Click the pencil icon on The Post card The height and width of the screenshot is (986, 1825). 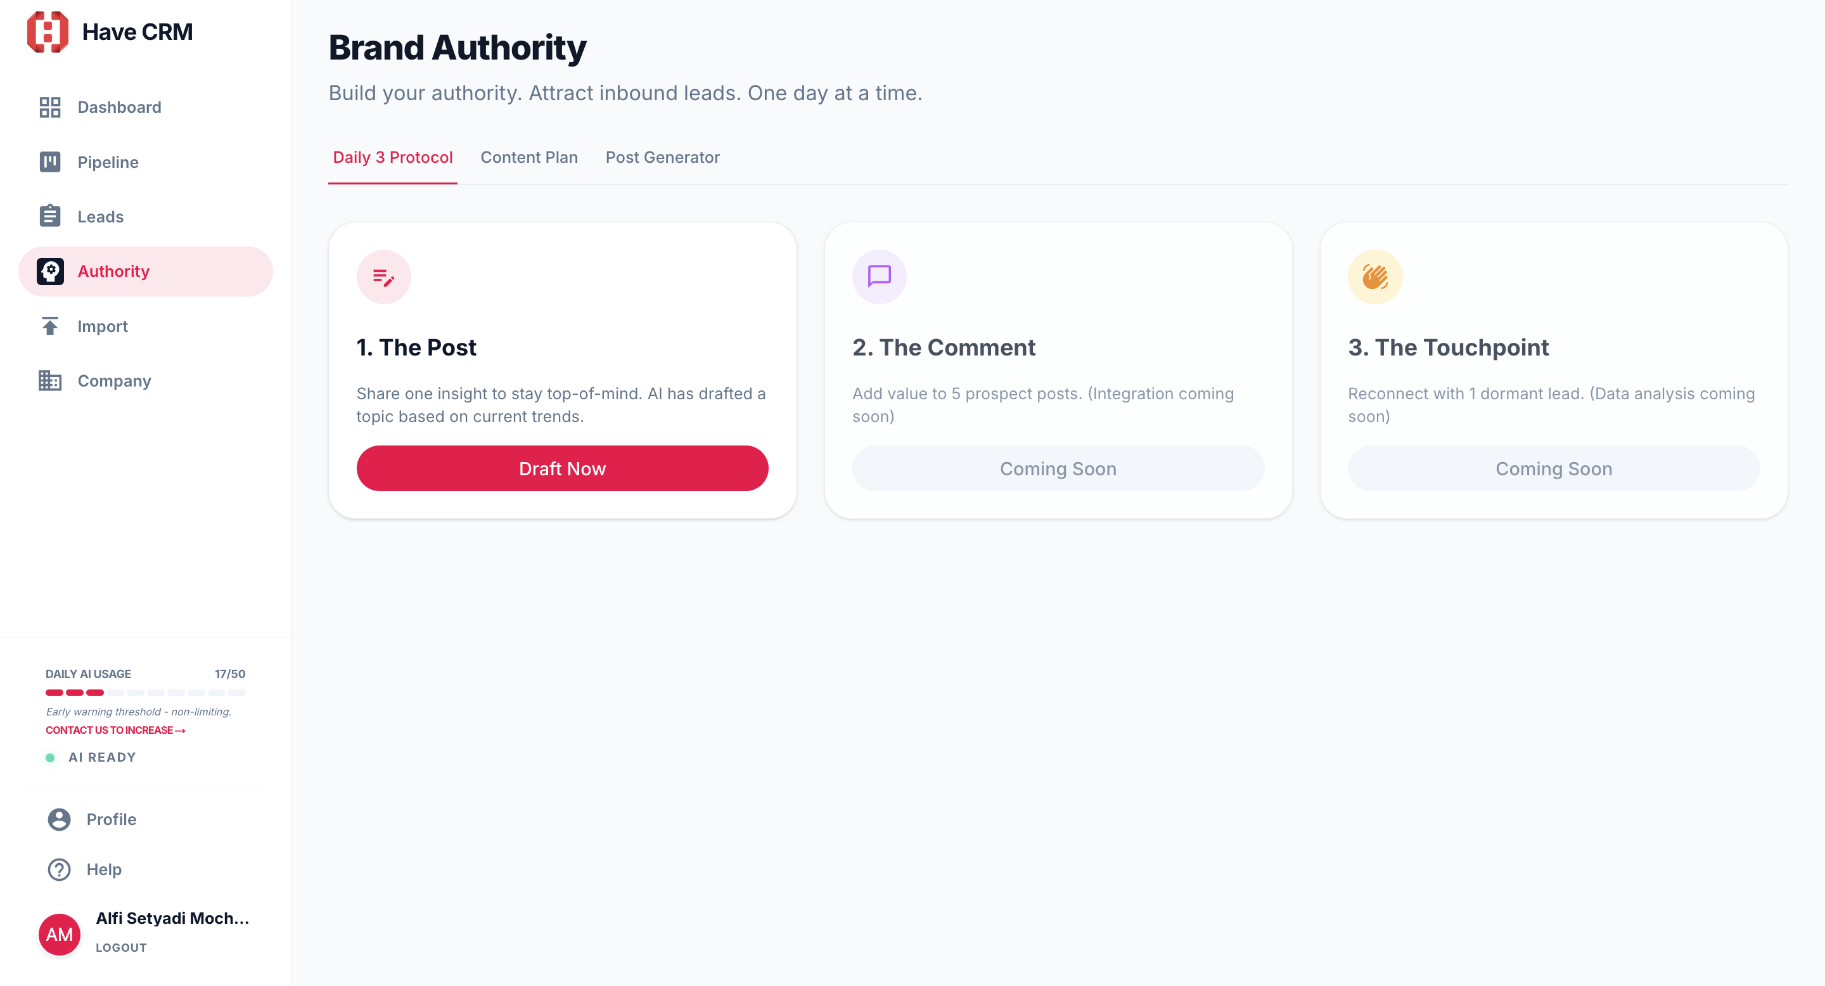point(383,277)
